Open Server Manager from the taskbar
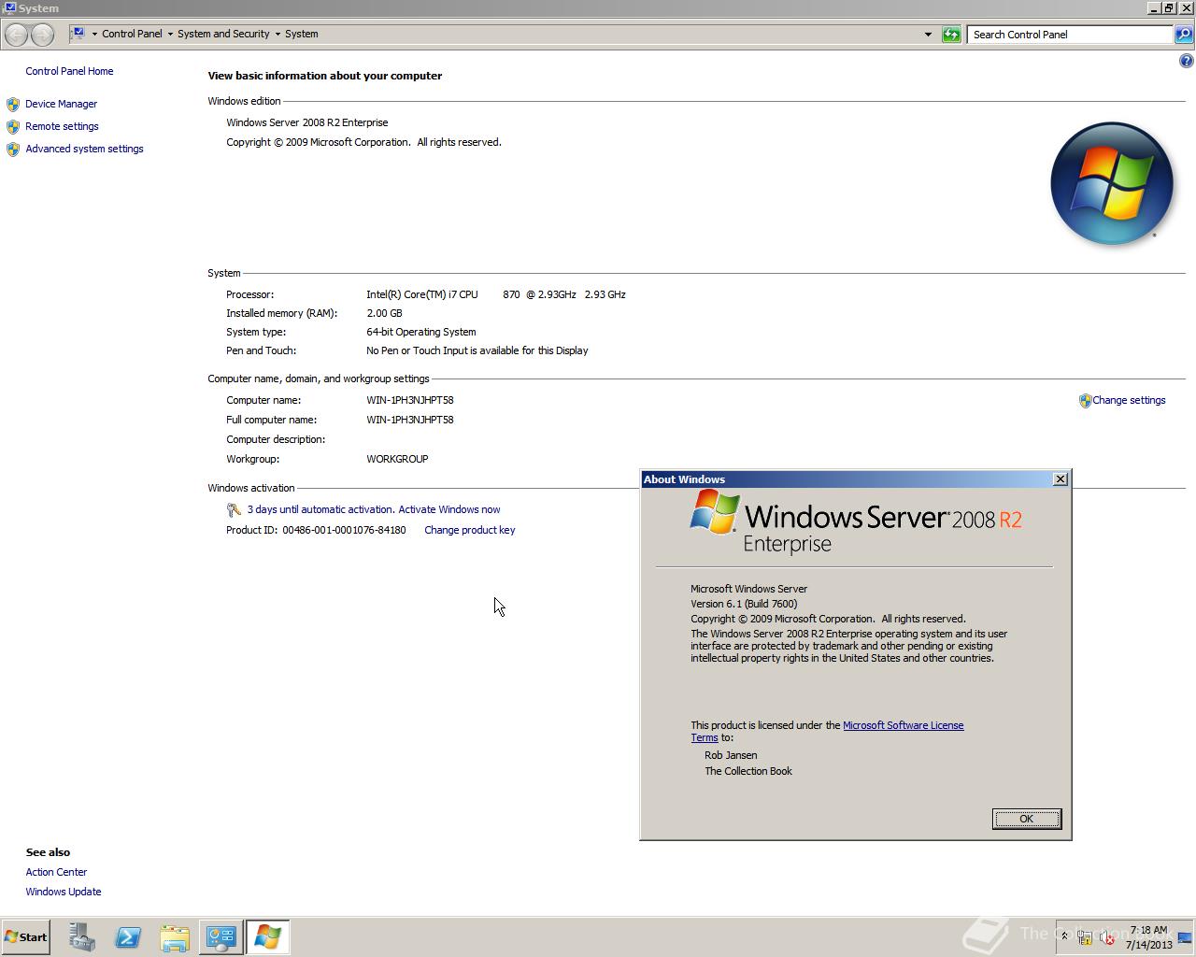1196x957 pixels. coord(81,937)
